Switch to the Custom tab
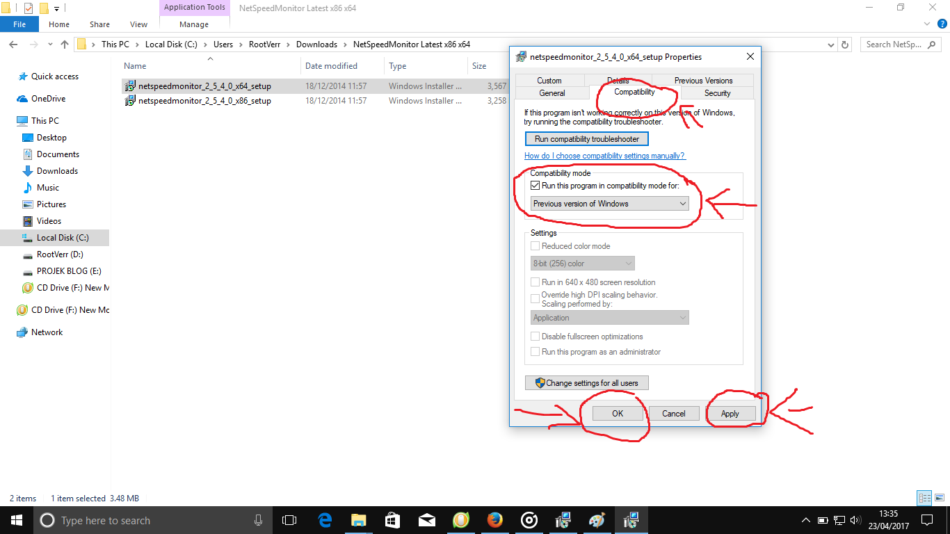Screen dimensions: 950x534 pyautogui.click(x=549, y=81)
